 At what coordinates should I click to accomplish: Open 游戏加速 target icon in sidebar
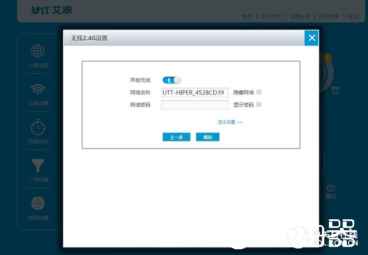38,203
